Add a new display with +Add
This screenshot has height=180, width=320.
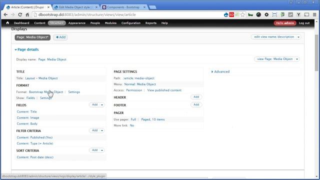pos(60,37)
